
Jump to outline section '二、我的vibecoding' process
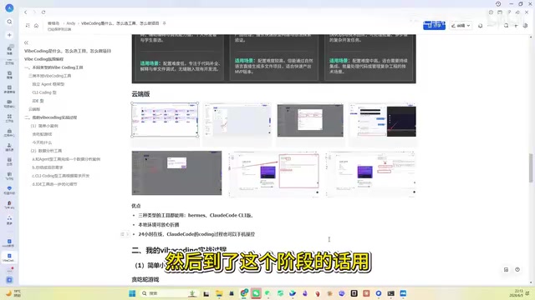click(x=51, y=117)
